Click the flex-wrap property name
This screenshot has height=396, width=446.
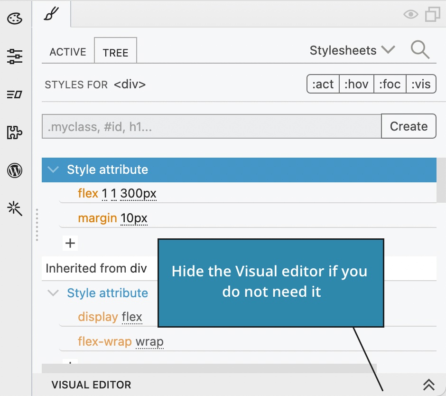(x=105, y=341)
